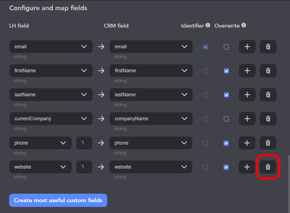Click the LH field column header
Screen dimensions: 290x213
(x=19, y=26)
